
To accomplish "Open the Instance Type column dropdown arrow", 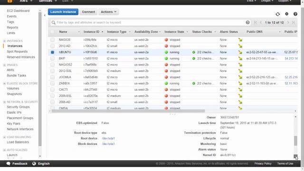I will [x=130, y=32].
